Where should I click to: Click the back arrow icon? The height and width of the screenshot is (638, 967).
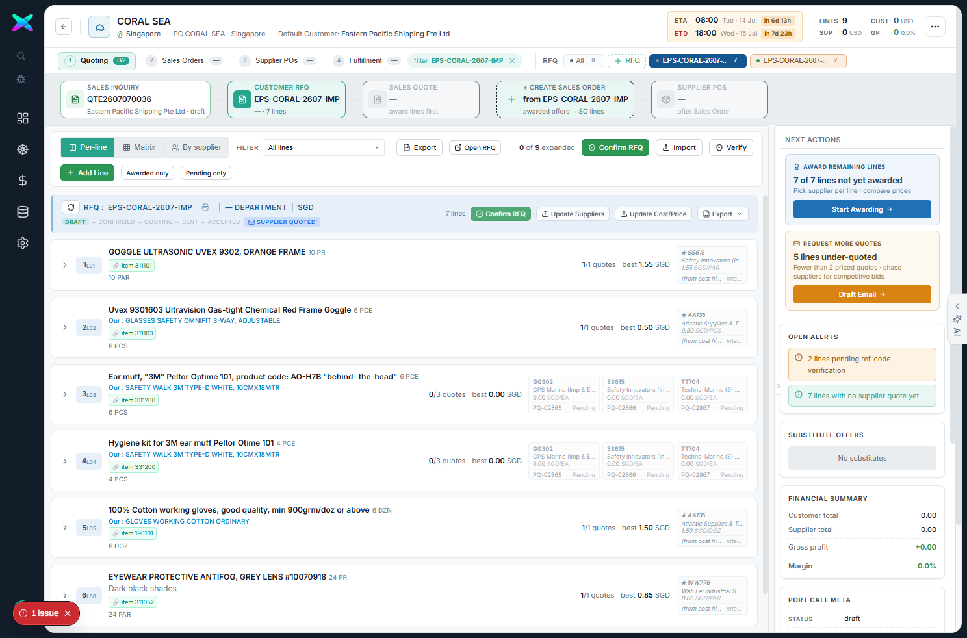[64, 27]
